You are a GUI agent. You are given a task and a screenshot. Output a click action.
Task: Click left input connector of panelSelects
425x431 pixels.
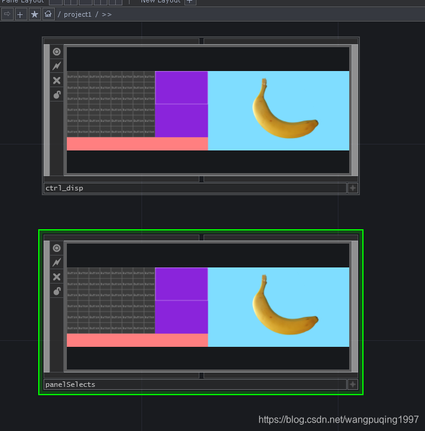point(47,306)
